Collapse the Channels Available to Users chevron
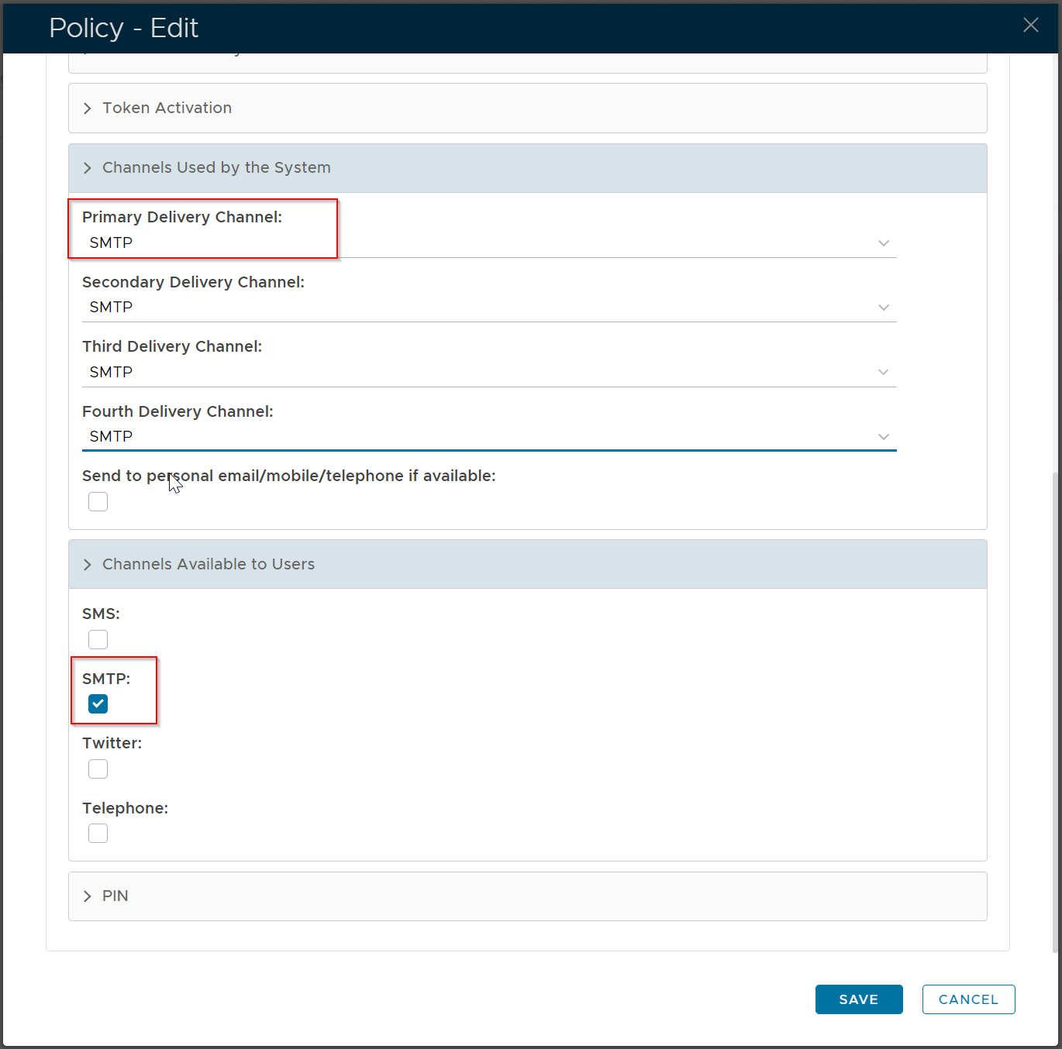The height and width of the screenshot is (1049, 1062). pyautogui.click(x=88, y=565)
